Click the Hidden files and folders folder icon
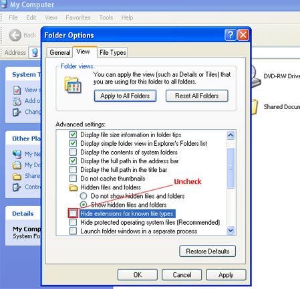The width and height of the screenshot is (300, 289). pos(73,187)
